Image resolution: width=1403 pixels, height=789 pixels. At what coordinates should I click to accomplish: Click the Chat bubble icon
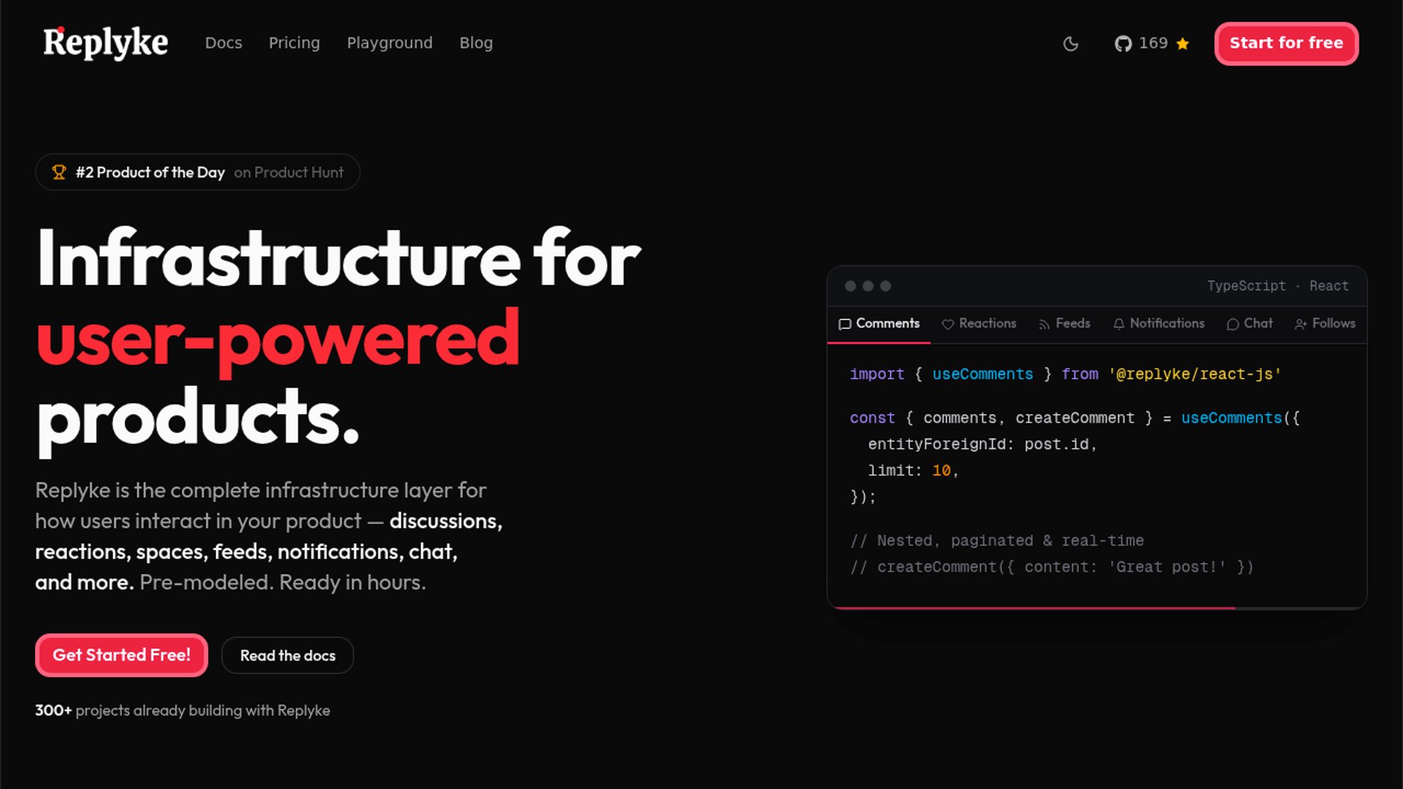(1233, 324)
